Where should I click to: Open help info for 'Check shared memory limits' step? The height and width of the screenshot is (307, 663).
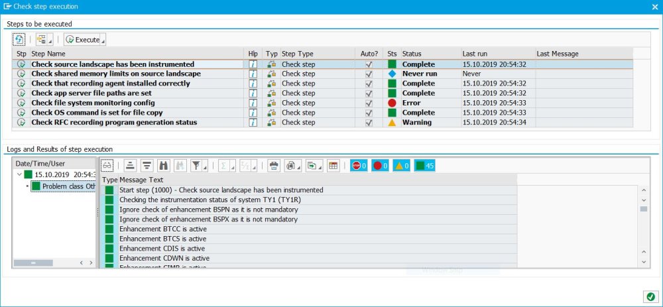[x=253, y=74]
